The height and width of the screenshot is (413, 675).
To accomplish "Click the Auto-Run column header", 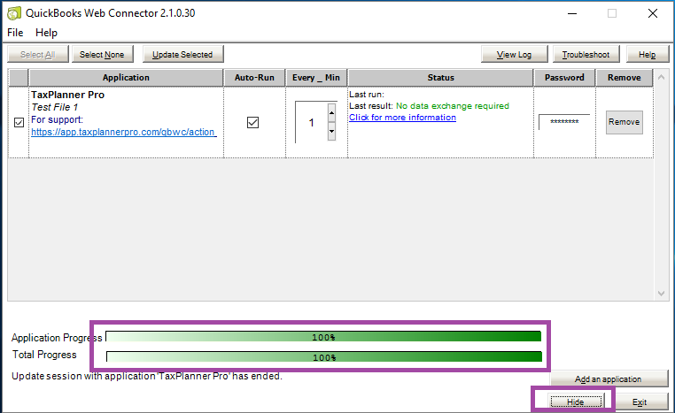I will (x=254, y=78).
